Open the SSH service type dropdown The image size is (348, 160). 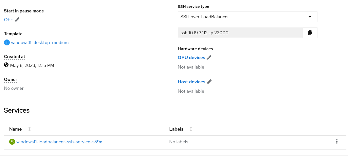pyautogui.click(x=247, y=17)
